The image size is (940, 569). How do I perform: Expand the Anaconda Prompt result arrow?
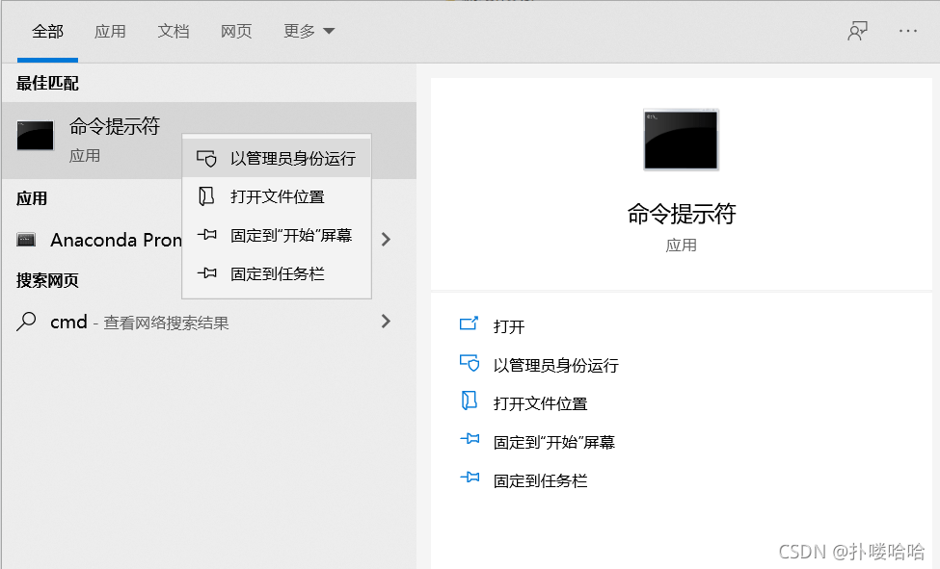(386, 240)
